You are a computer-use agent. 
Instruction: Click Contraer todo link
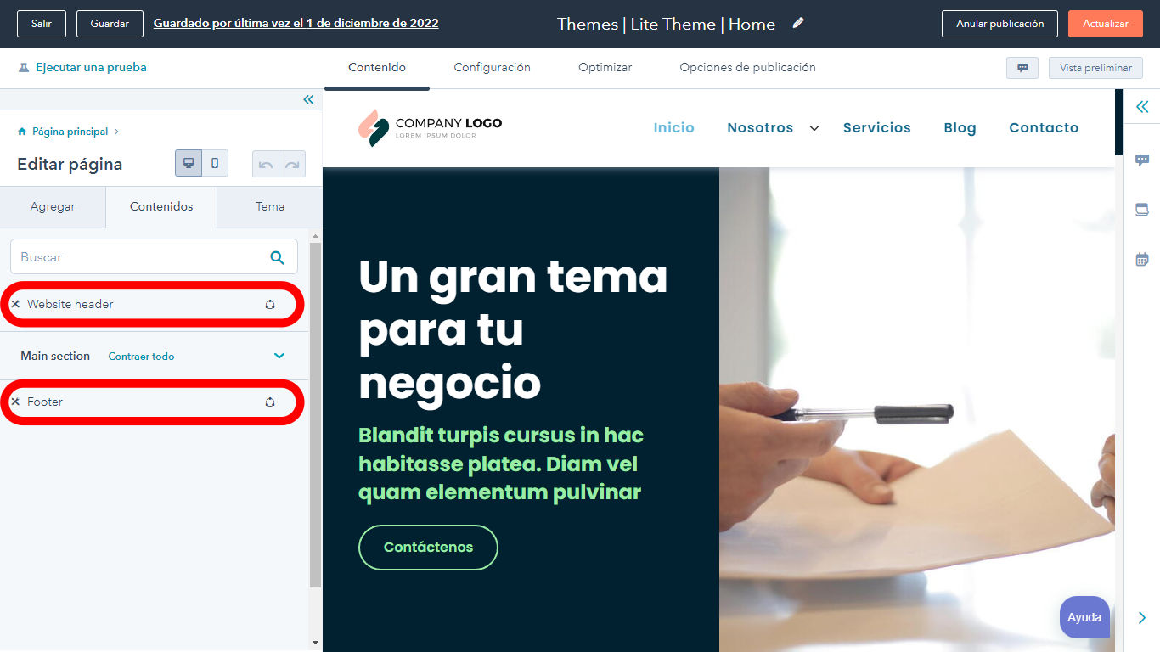point(141,357)
